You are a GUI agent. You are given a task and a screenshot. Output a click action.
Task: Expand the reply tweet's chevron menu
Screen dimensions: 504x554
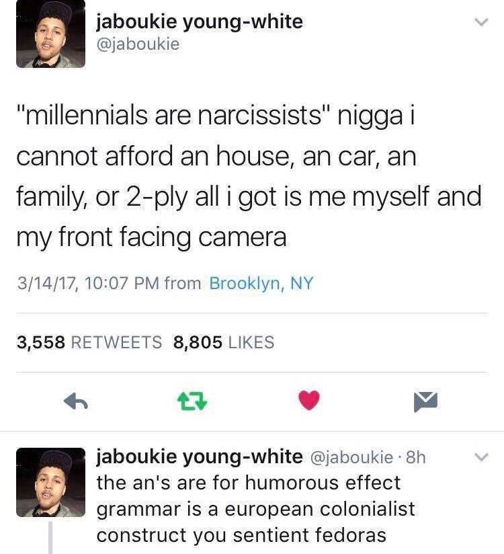click(x=481, y=457)
